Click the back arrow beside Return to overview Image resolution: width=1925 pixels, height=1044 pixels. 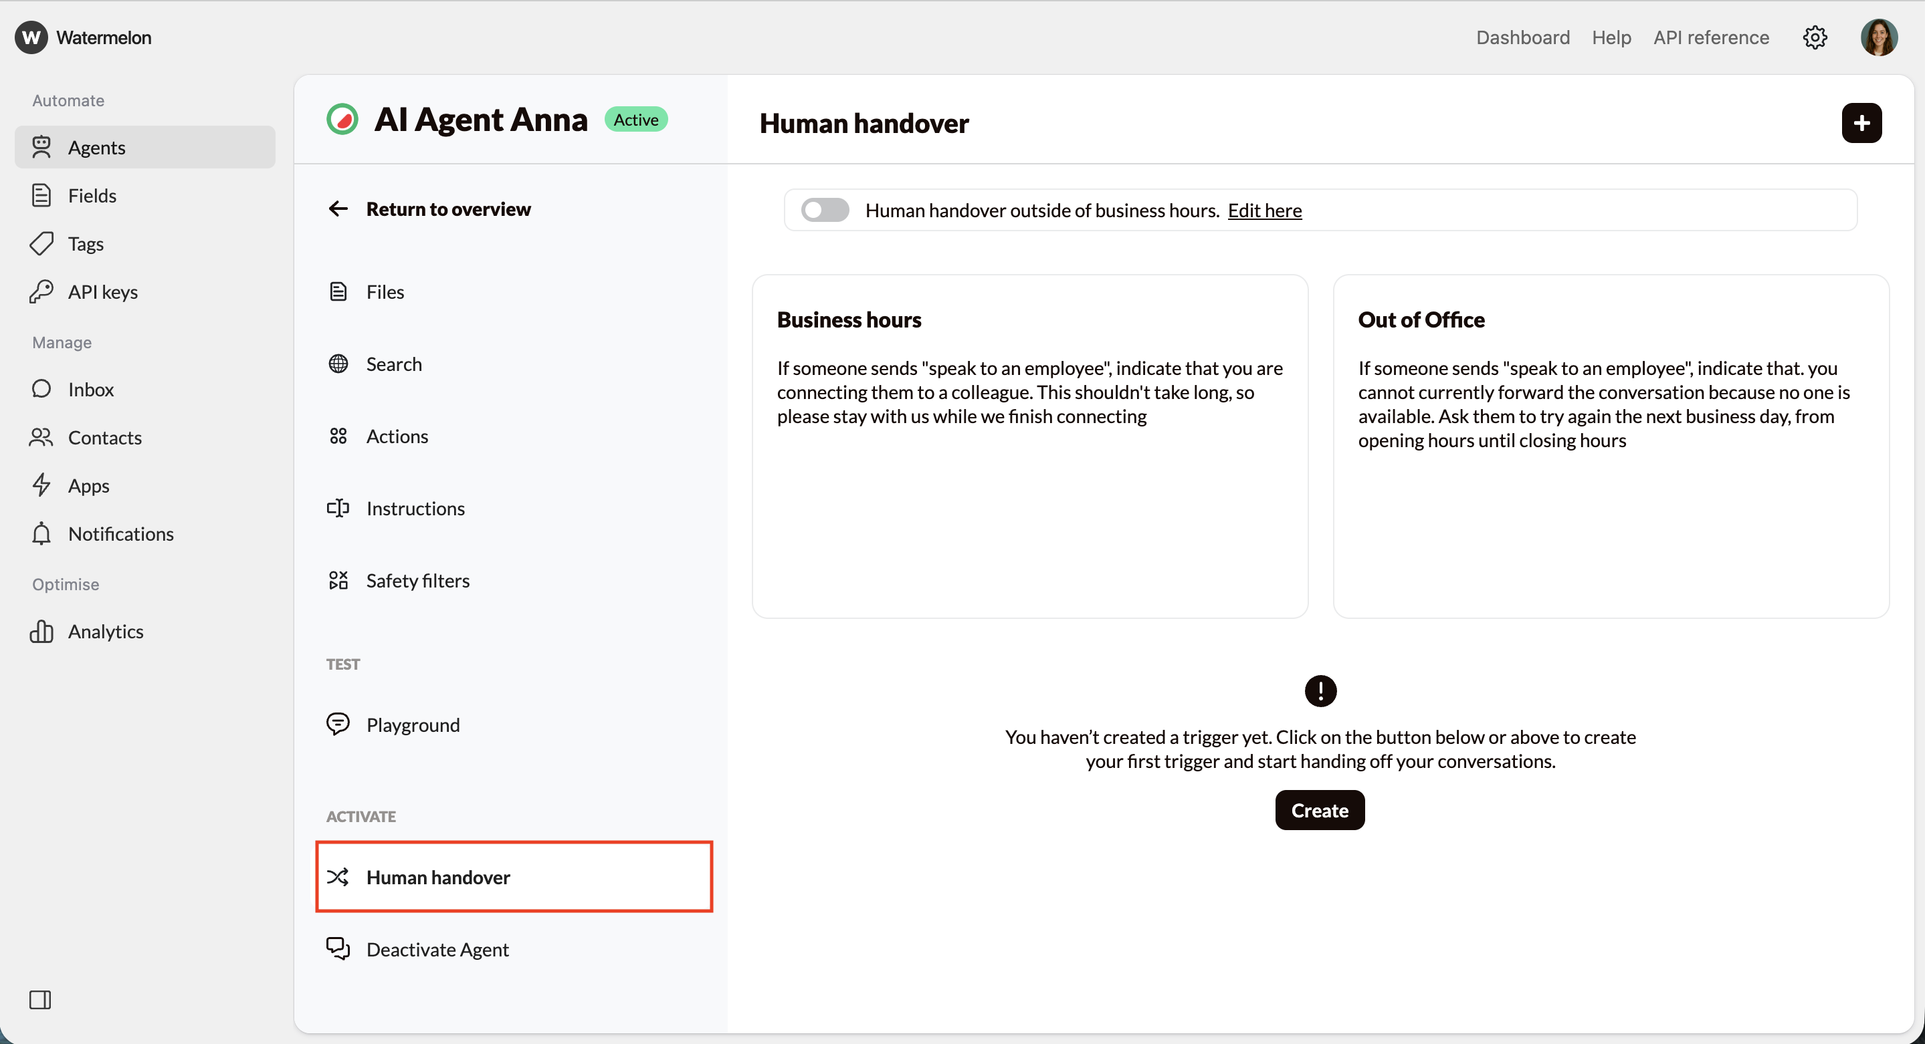pos(338,209)
